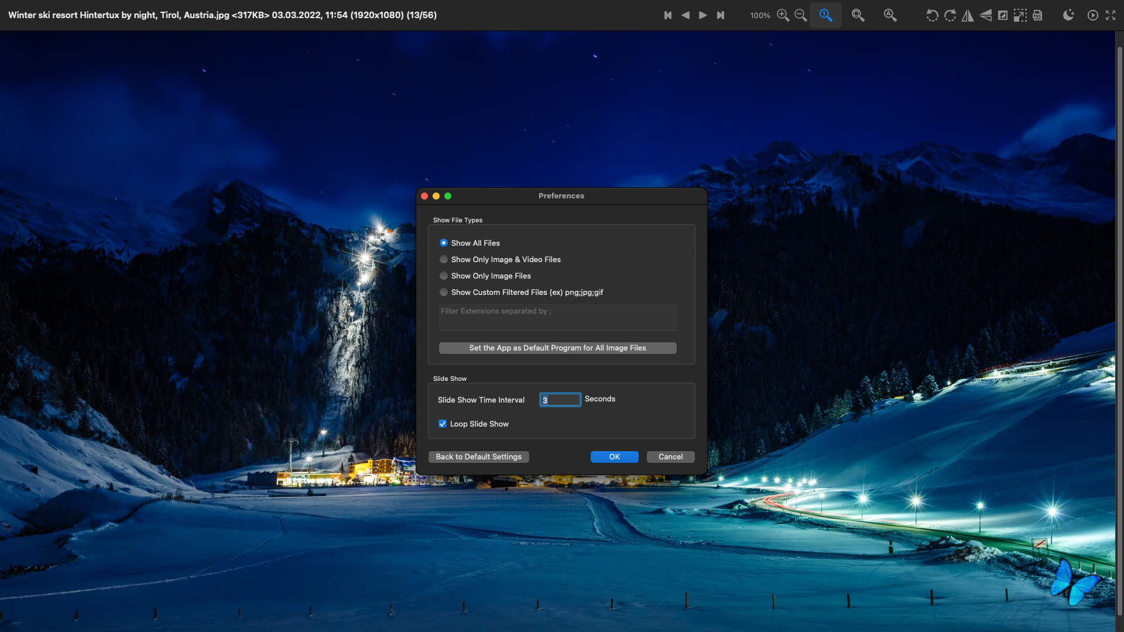Click the Slide Show Time Interval field
The height and width of the screenshot is (632, 1124).
(560, 400)
